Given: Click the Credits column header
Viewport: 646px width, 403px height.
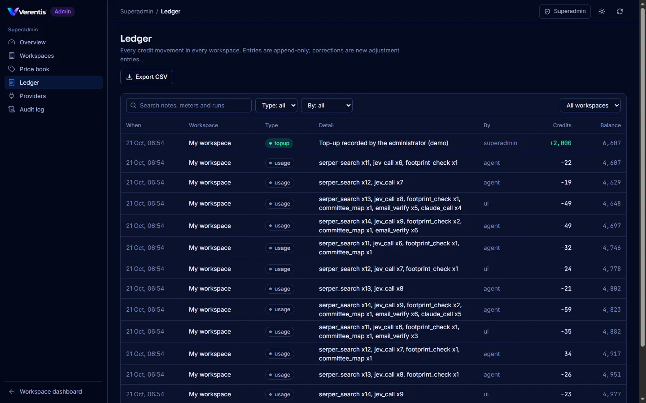Looking at the screenshot, I should coord(562,125).
